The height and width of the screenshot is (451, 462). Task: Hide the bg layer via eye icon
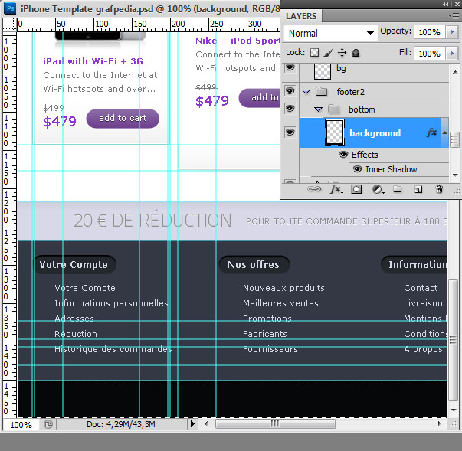290,67
